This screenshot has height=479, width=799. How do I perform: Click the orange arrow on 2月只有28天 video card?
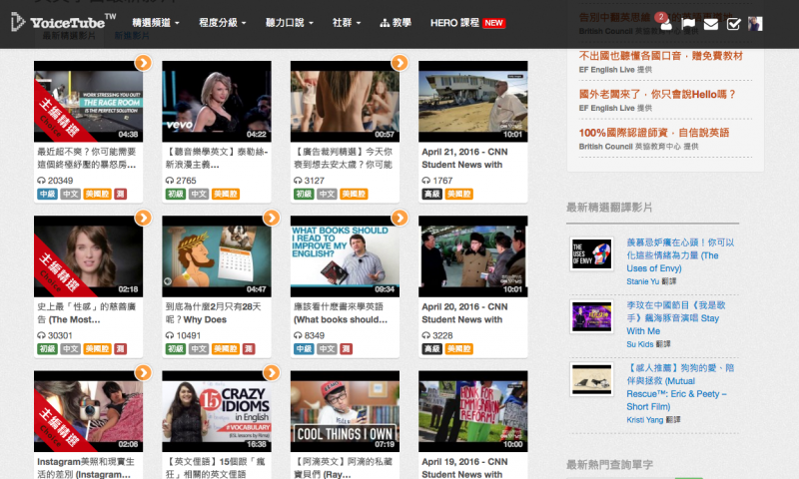(272, 218)
